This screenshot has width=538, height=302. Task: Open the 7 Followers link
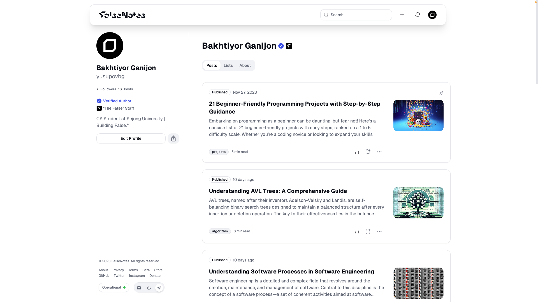point(106,89)
